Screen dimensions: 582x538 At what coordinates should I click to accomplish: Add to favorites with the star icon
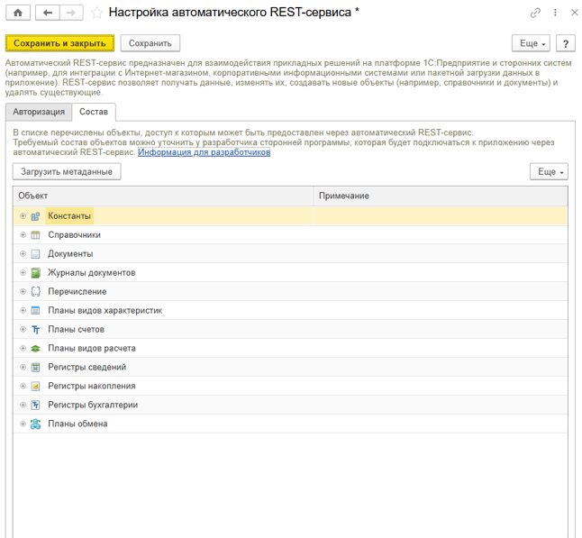96,13
